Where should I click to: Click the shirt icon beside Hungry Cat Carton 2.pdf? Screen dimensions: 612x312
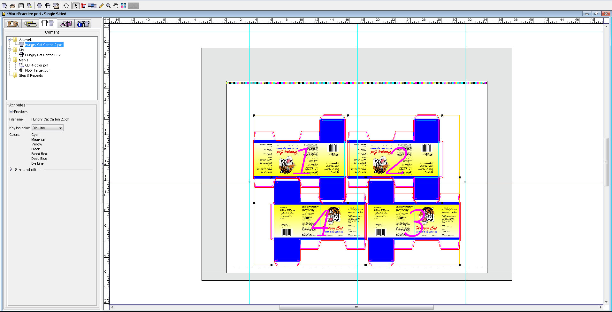click(x=21, y=44)
